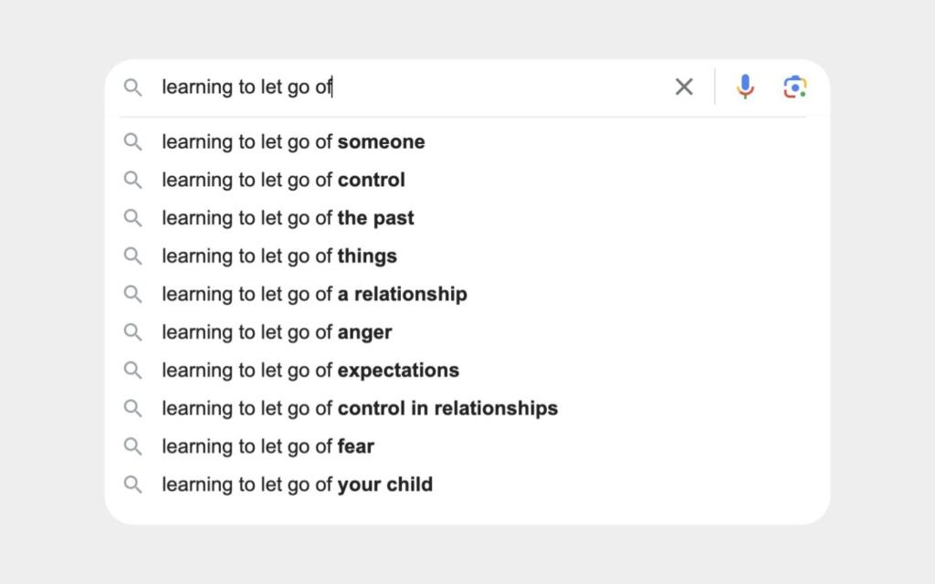Viewport: 935px width, 584px height.
Task: Focus the search input field text
Action: pyautogui.click(x=412, y=87)
